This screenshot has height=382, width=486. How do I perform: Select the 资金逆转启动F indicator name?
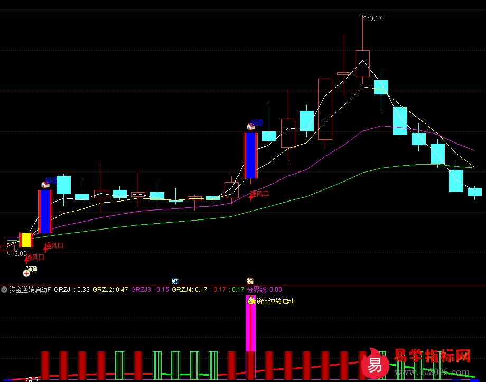coord(30,289)
